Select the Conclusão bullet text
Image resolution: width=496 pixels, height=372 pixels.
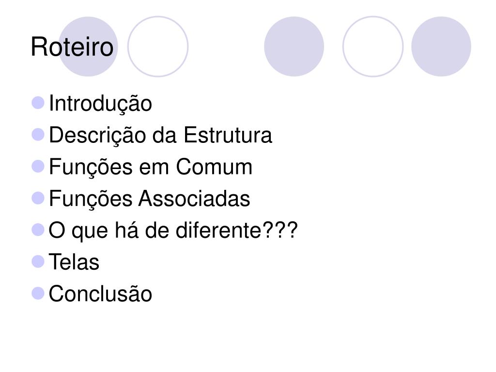point(100,294)
